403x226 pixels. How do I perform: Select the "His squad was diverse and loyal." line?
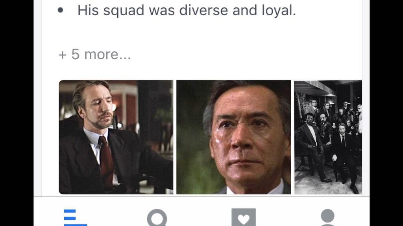pyautogui.click(x=187, y=11)
